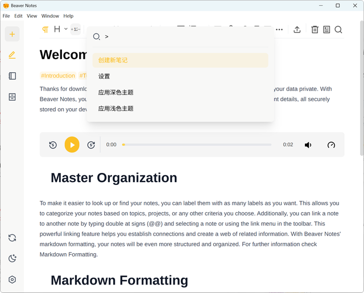Open the notebook icon in the sidebar

click(x=12, y=76)
